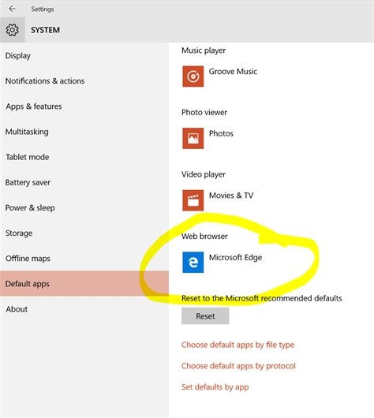Viewport: 374px width, 418px height.
Task: Open Multitasking settings
Action: point(84,132)
